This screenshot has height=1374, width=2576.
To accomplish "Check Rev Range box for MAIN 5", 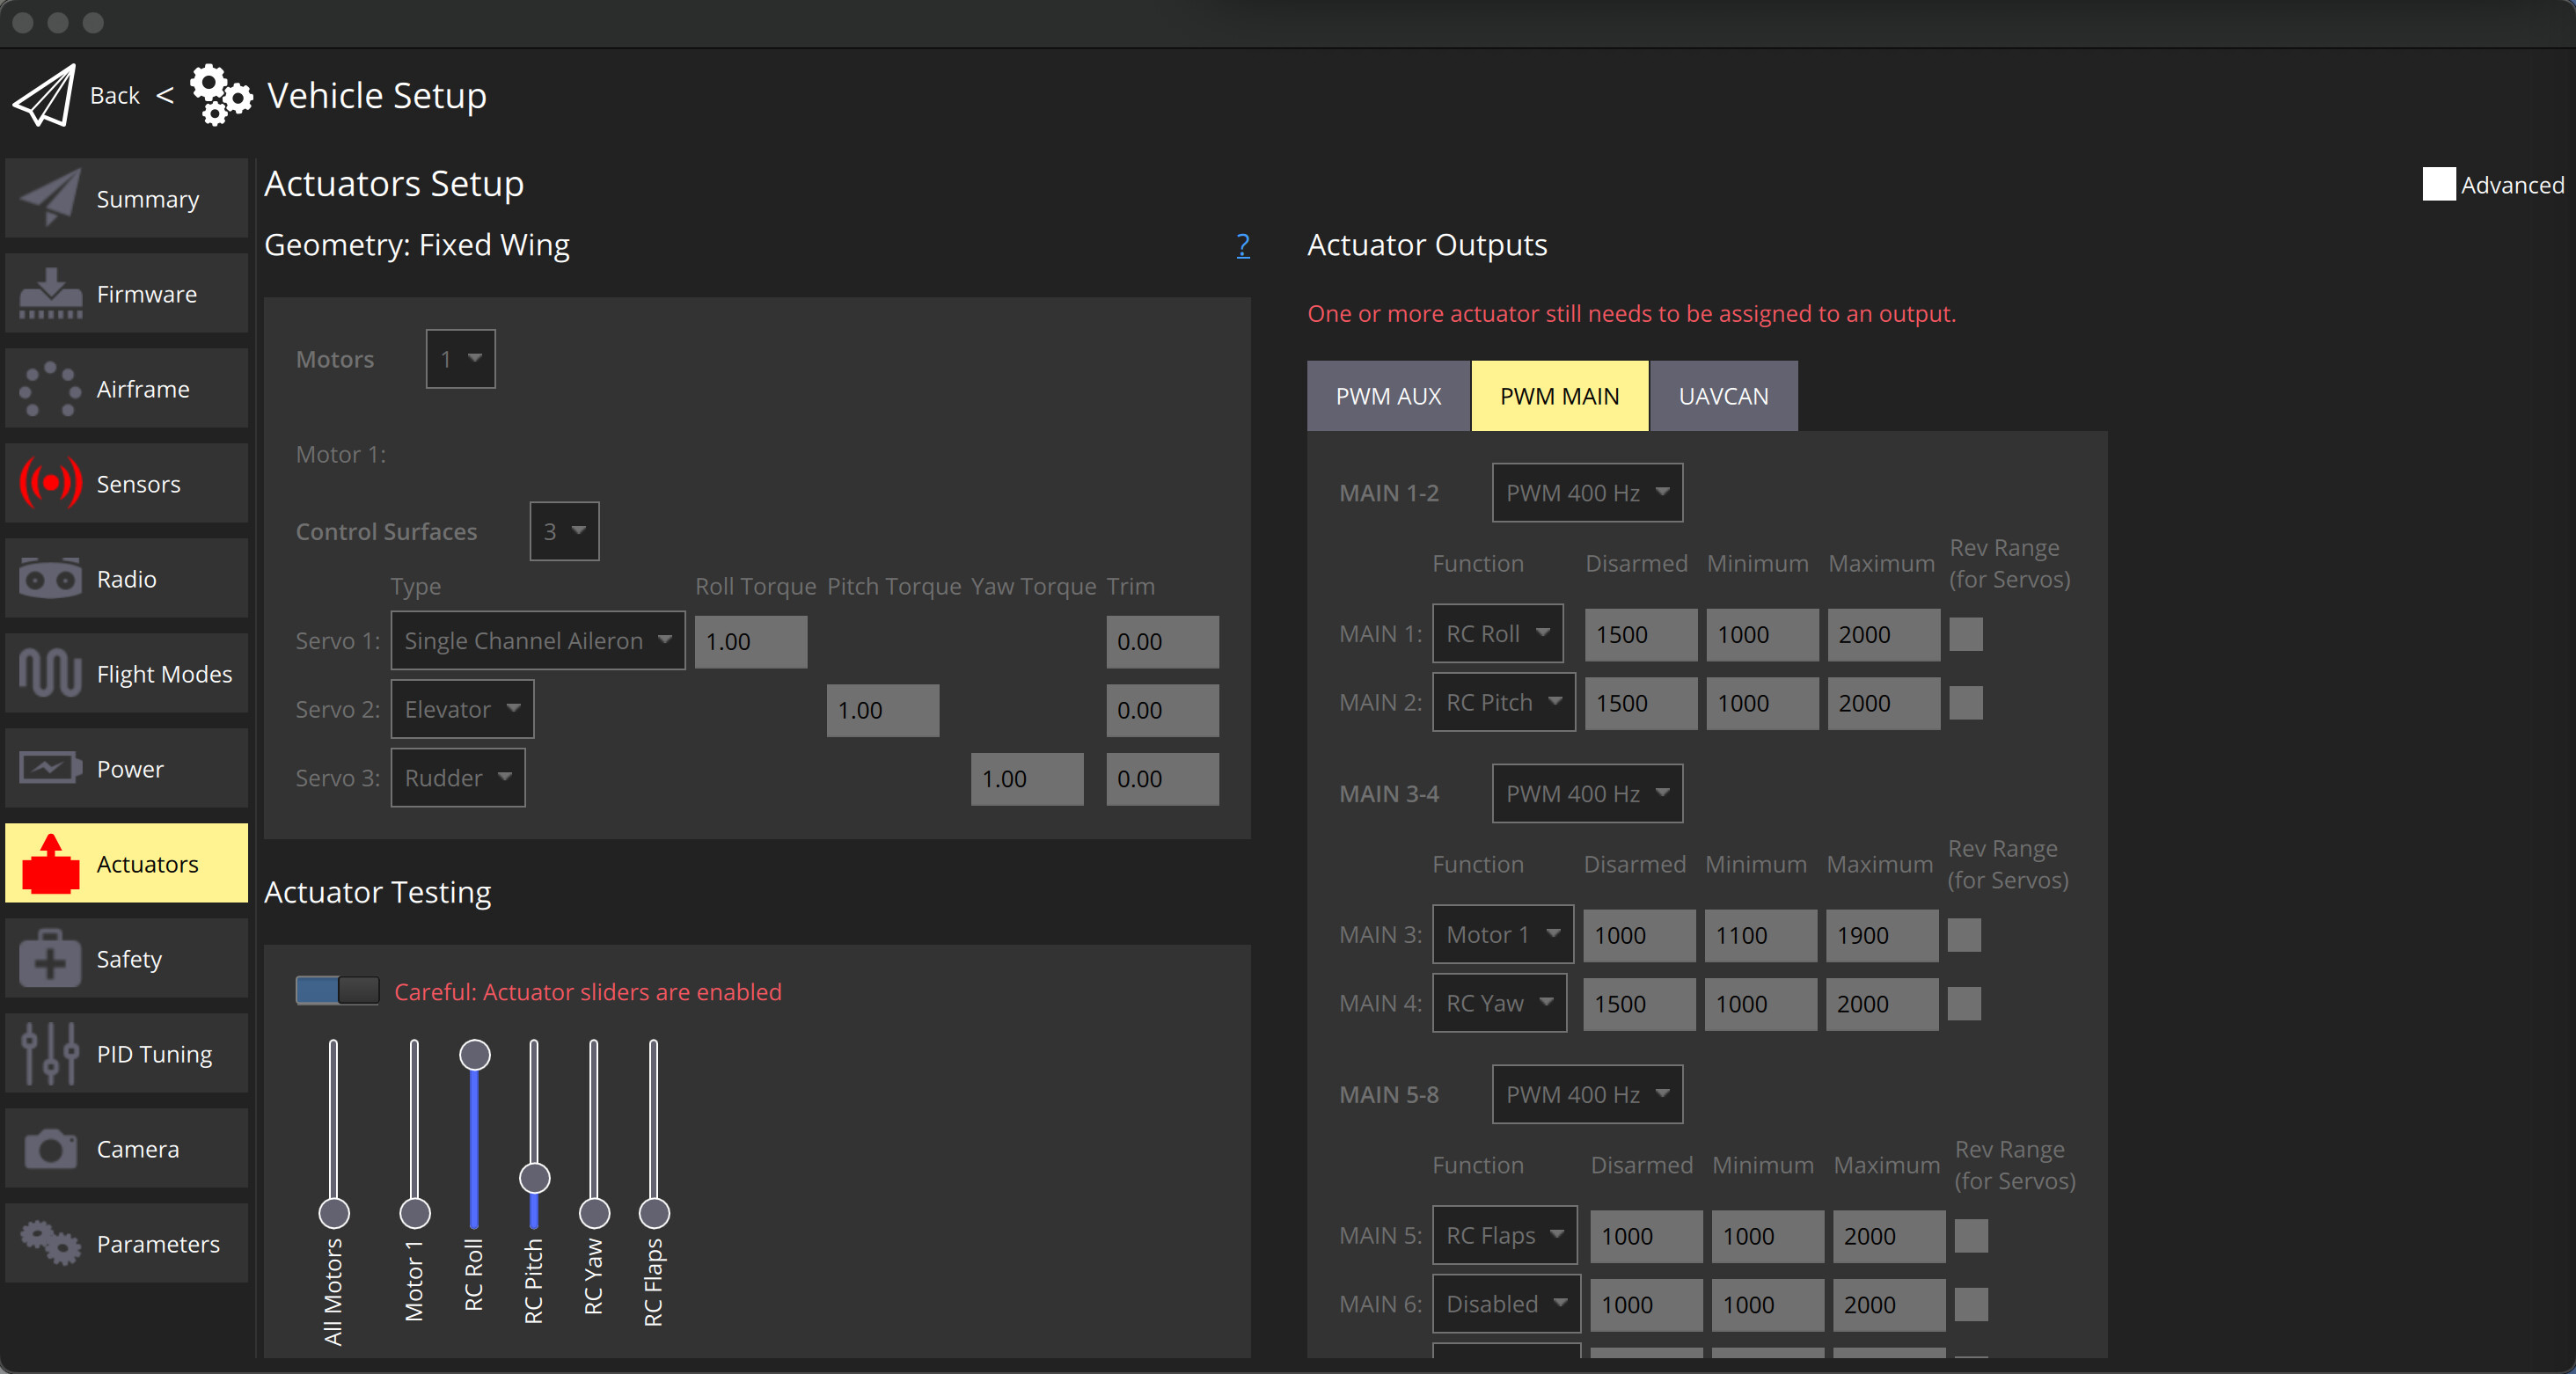I will [x=1971, y=1236].
